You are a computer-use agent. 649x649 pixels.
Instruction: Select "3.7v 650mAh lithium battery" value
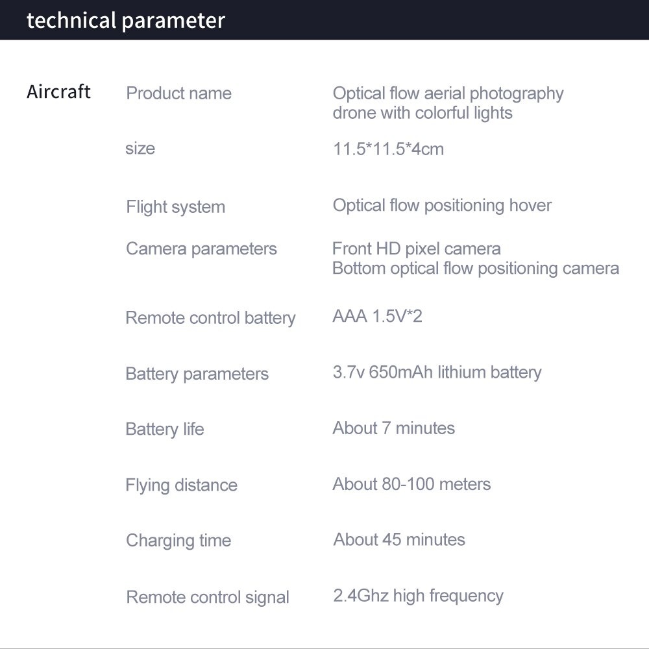tap(437, 373)
